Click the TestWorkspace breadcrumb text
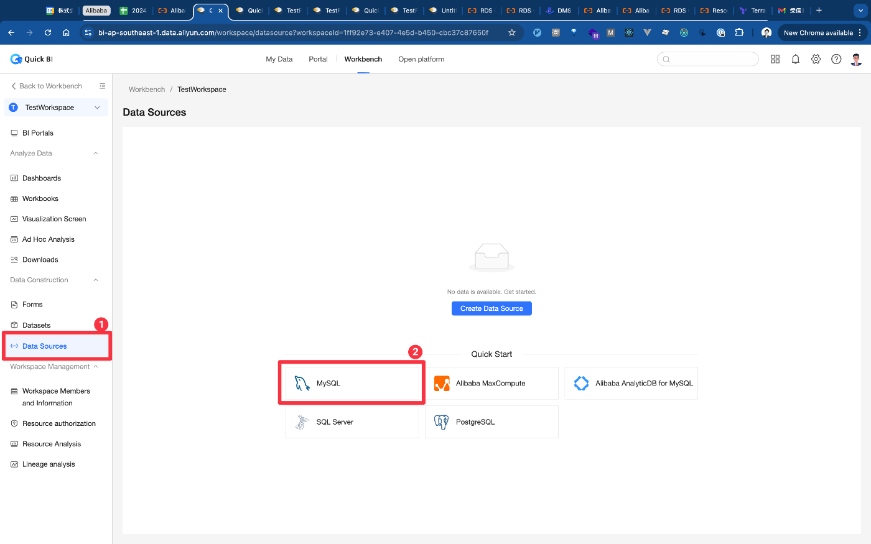This screenshot has height=544, width=871. click(x=202, y=90)
